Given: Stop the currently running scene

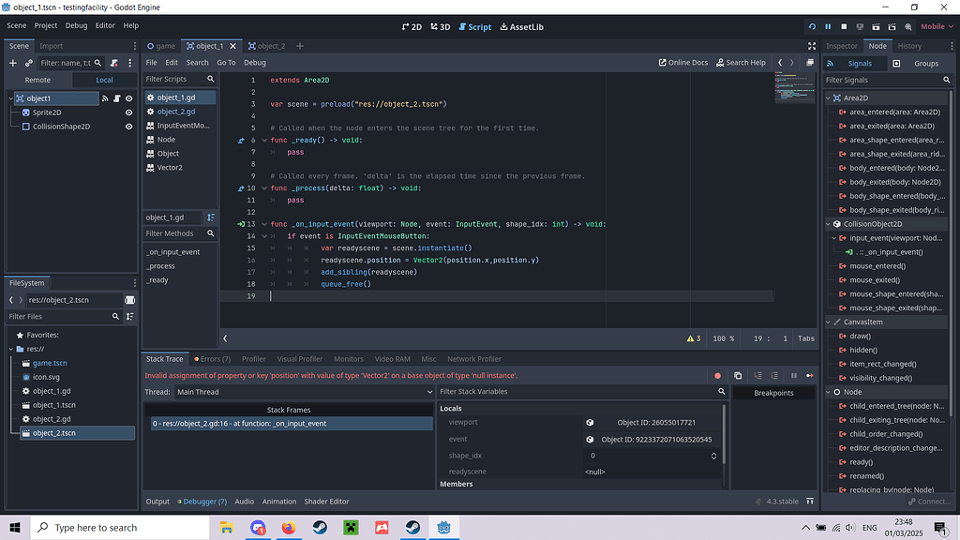Looking at the screenshot, I should [842, 27].
